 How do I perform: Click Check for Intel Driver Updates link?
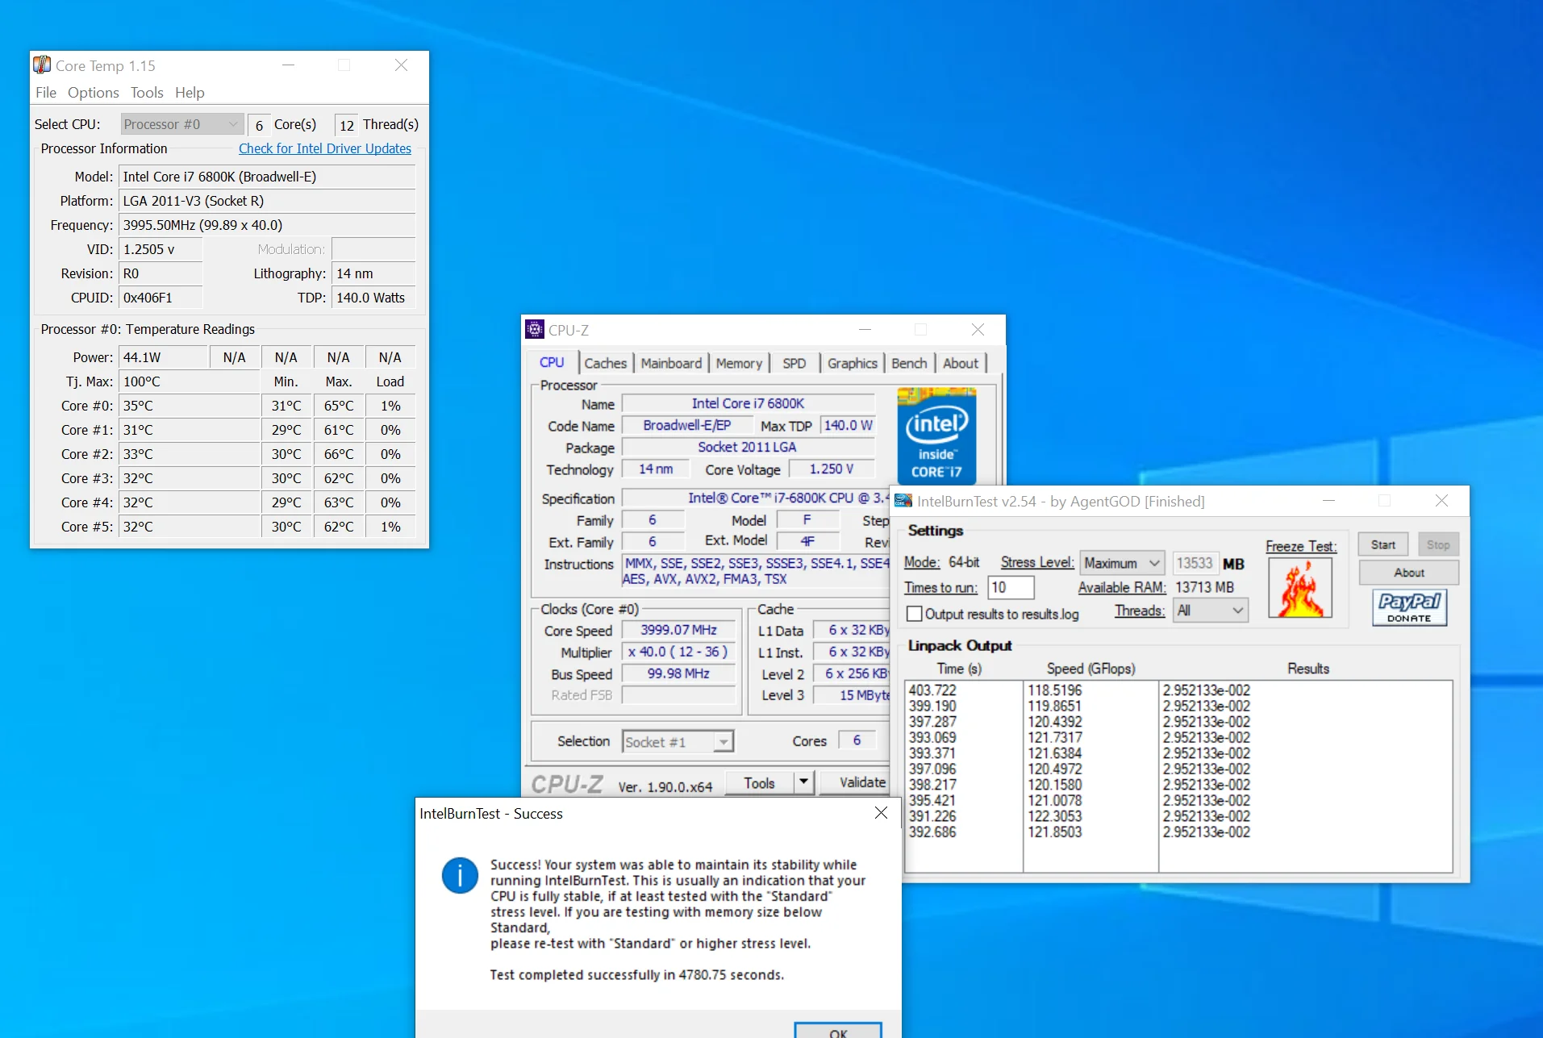click(x=325, y=148)
